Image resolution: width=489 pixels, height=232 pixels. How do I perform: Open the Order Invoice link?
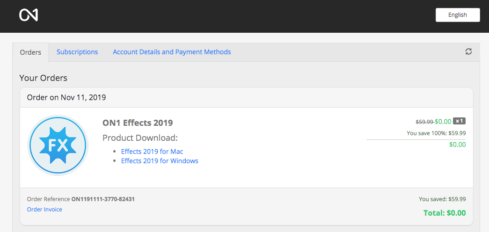44,210
